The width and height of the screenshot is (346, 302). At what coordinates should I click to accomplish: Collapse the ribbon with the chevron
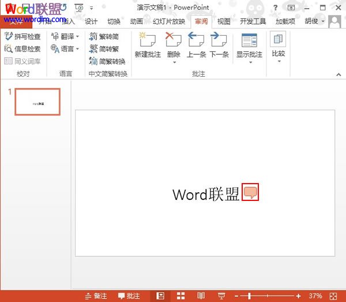tap(339, 74)
